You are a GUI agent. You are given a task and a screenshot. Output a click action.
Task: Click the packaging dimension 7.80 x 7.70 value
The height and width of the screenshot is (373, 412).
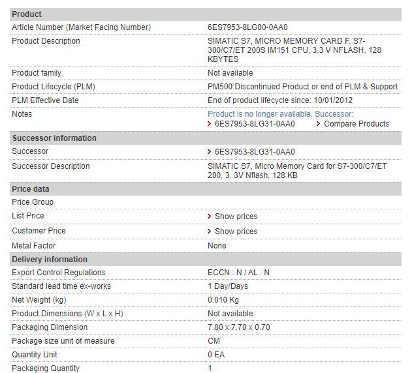(238, 327)
